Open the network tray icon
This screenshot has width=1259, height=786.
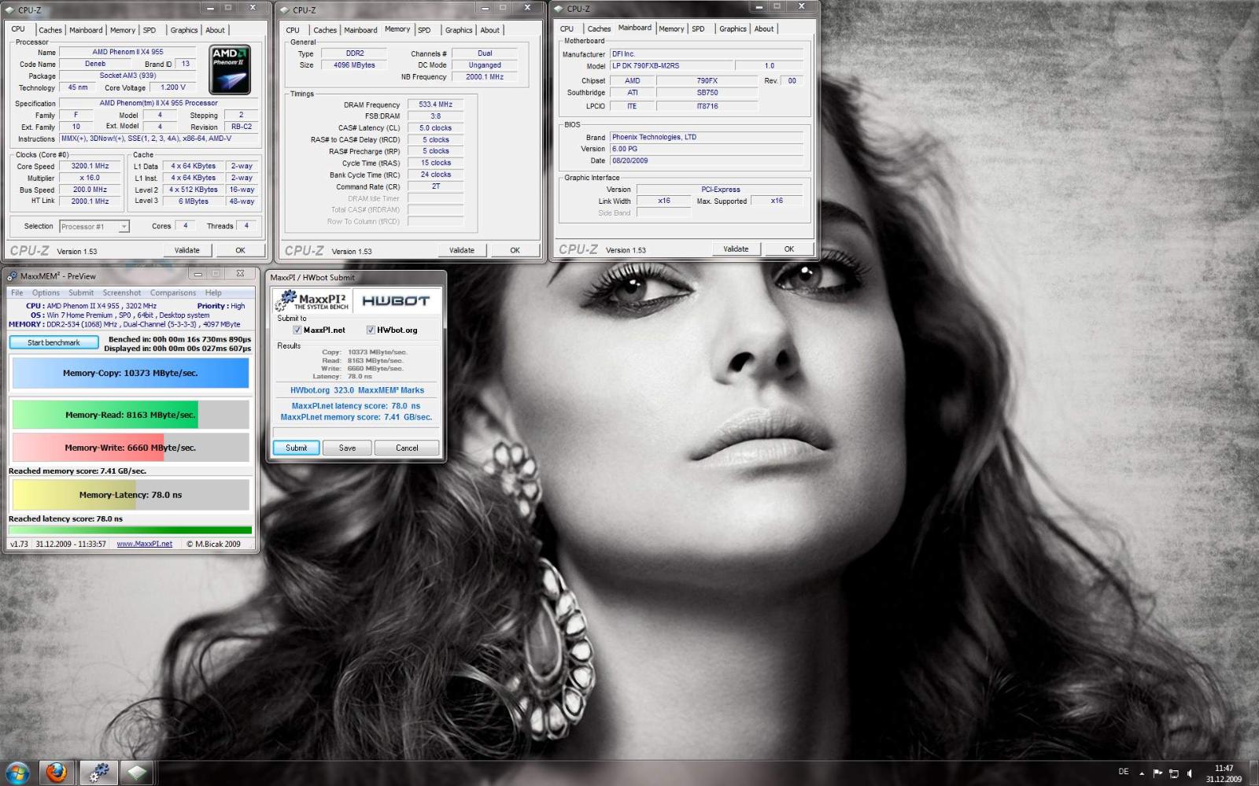1173,773
